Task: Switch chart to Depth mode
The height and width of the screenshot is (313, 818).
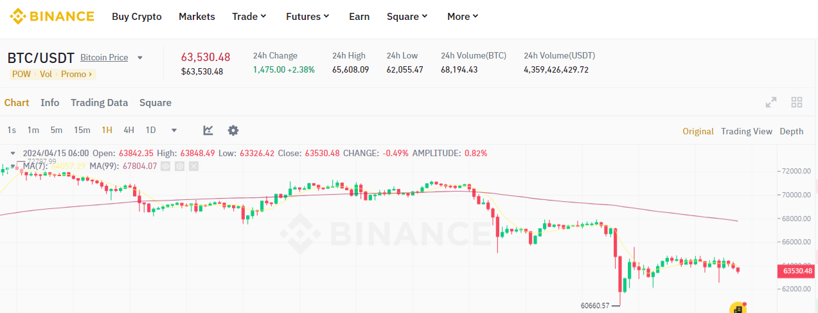Action: click(791, 131)
